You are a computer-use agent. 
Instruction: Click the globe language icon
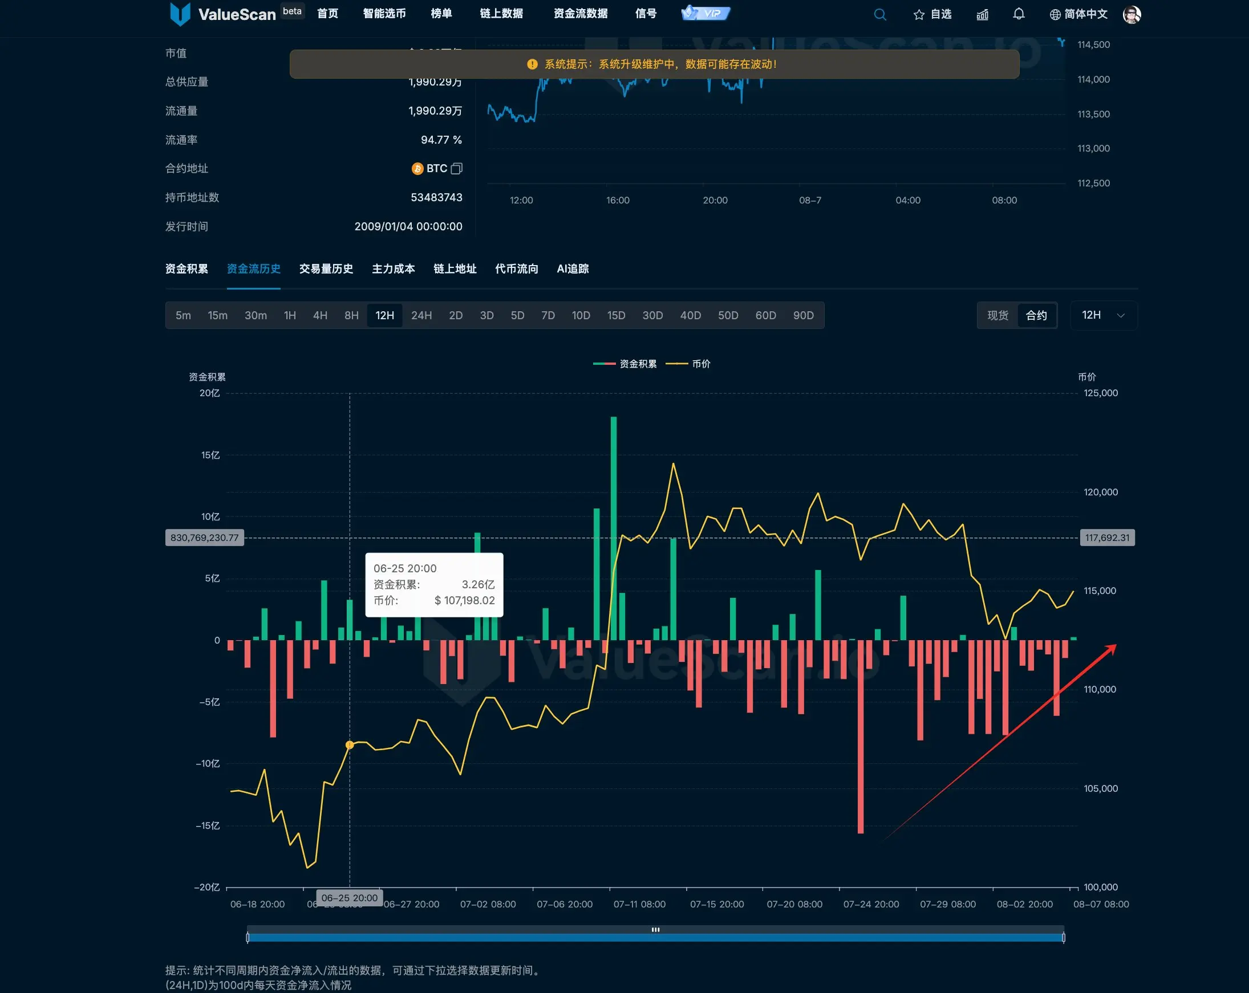click(x=1055, y=14)
